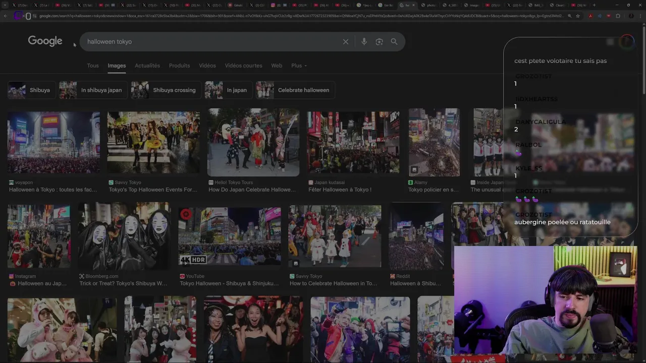The width and height of the screenshot is (646, 363).
Task: Open the tab search dropdown arrow
Action: (x=4, y=5)
